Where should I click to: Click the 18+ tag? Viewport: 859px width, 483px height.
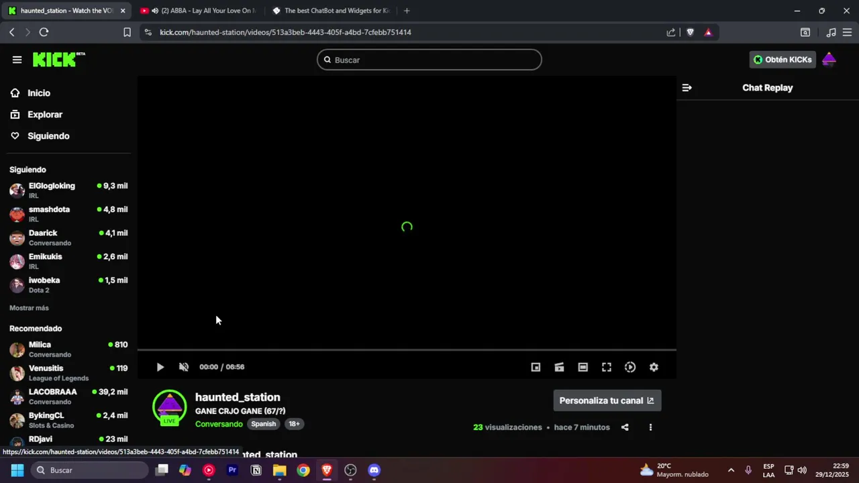[294, 424]
